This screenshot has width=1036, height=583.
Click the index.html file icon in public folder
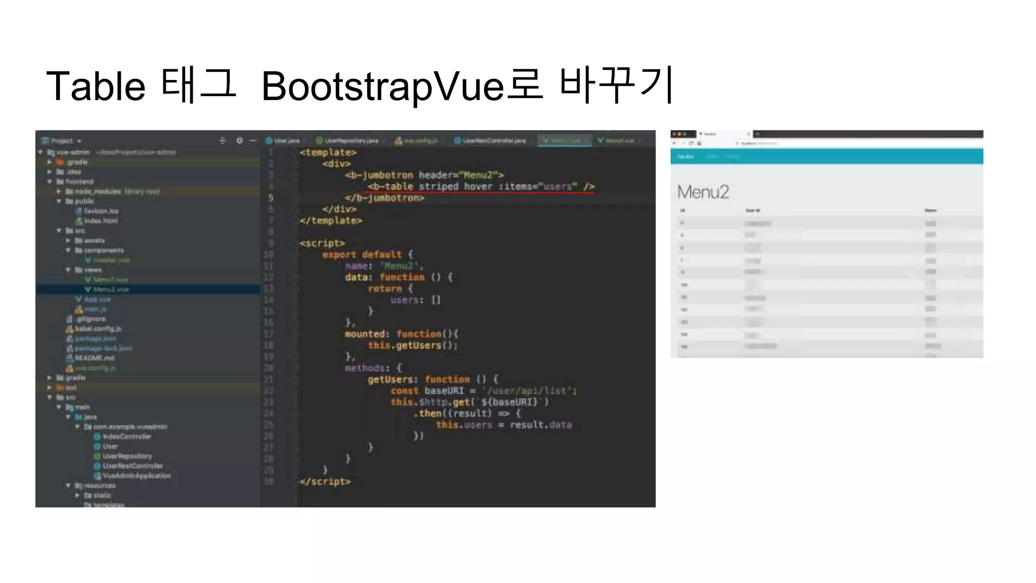[79, 221]
